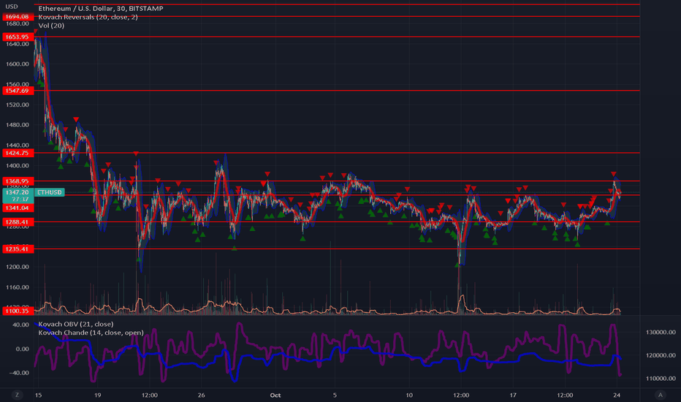Click the 10 date on time axis

(409, 395)
